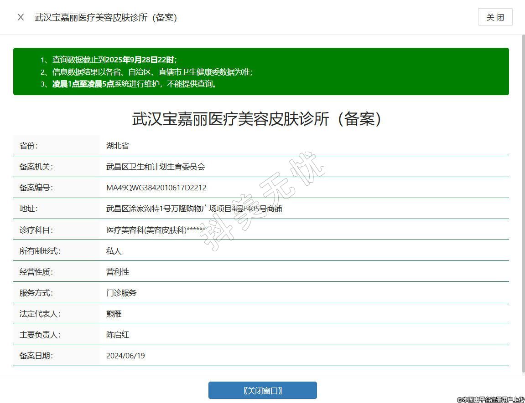525x403 pixels.
Task: Click the blue 关闭窗口 button
Action: (262, 390)
